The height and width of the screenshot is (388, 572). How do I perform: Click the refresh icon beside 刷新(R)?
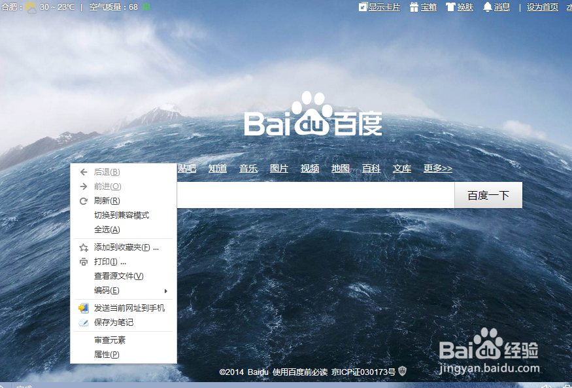[x=82, y=201]
